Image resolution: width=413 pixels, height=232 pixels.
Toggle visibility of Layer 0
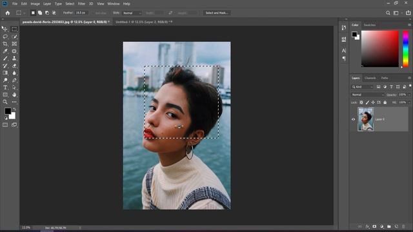coord(353,119)
